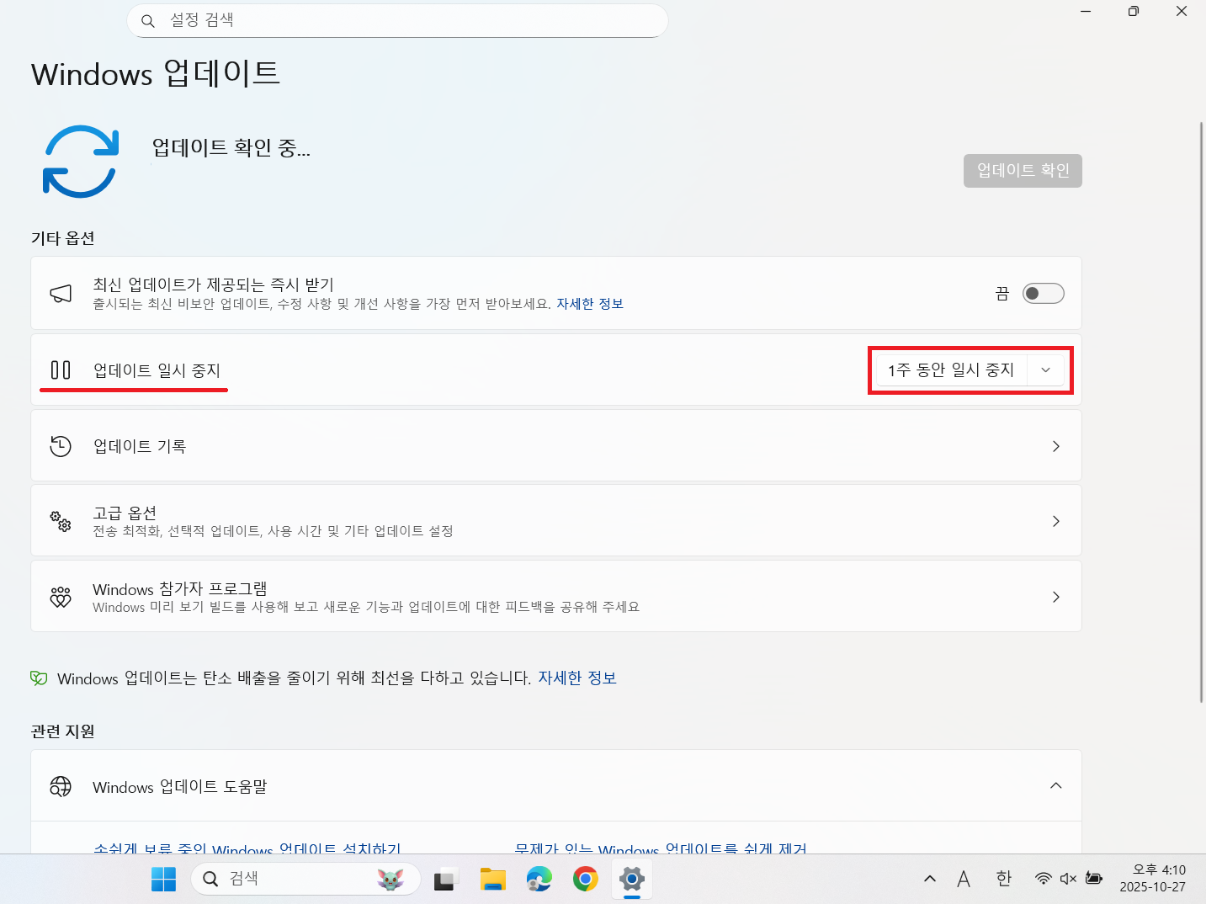Click the 기타 옵션 section heading

63,238
